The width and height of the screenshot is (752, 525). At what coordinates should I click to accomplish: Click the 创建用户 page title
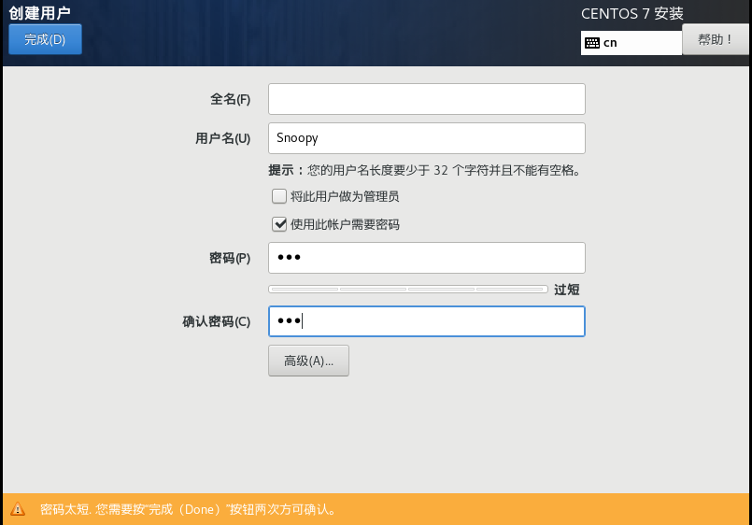[39, 13]
